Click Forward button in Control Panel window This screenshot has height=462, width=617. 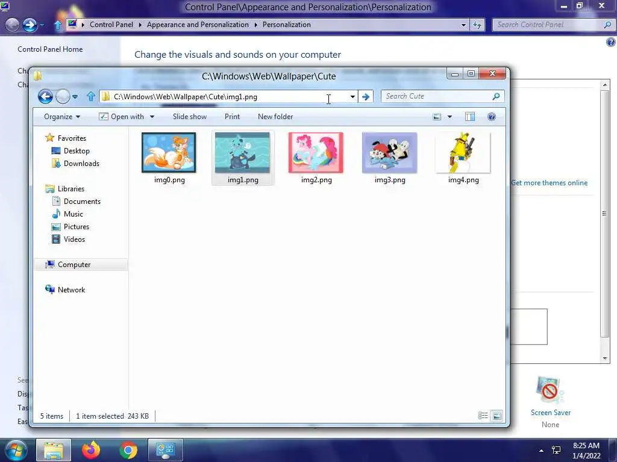click(30, 25)
